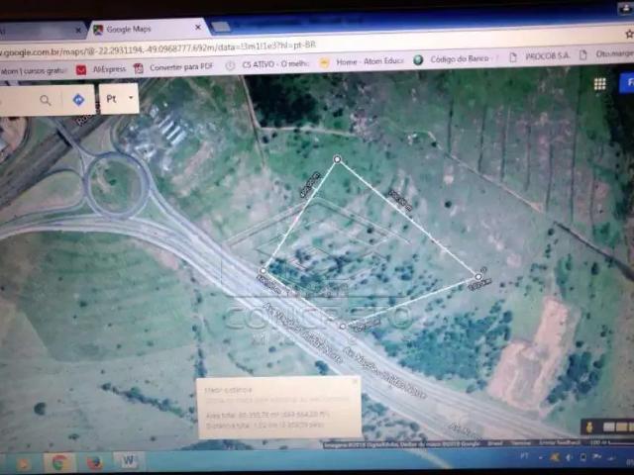The image size is (634, 475).
Task: Open the PROCOB S.A. bookmark
Action: click(x=543, y=57)
